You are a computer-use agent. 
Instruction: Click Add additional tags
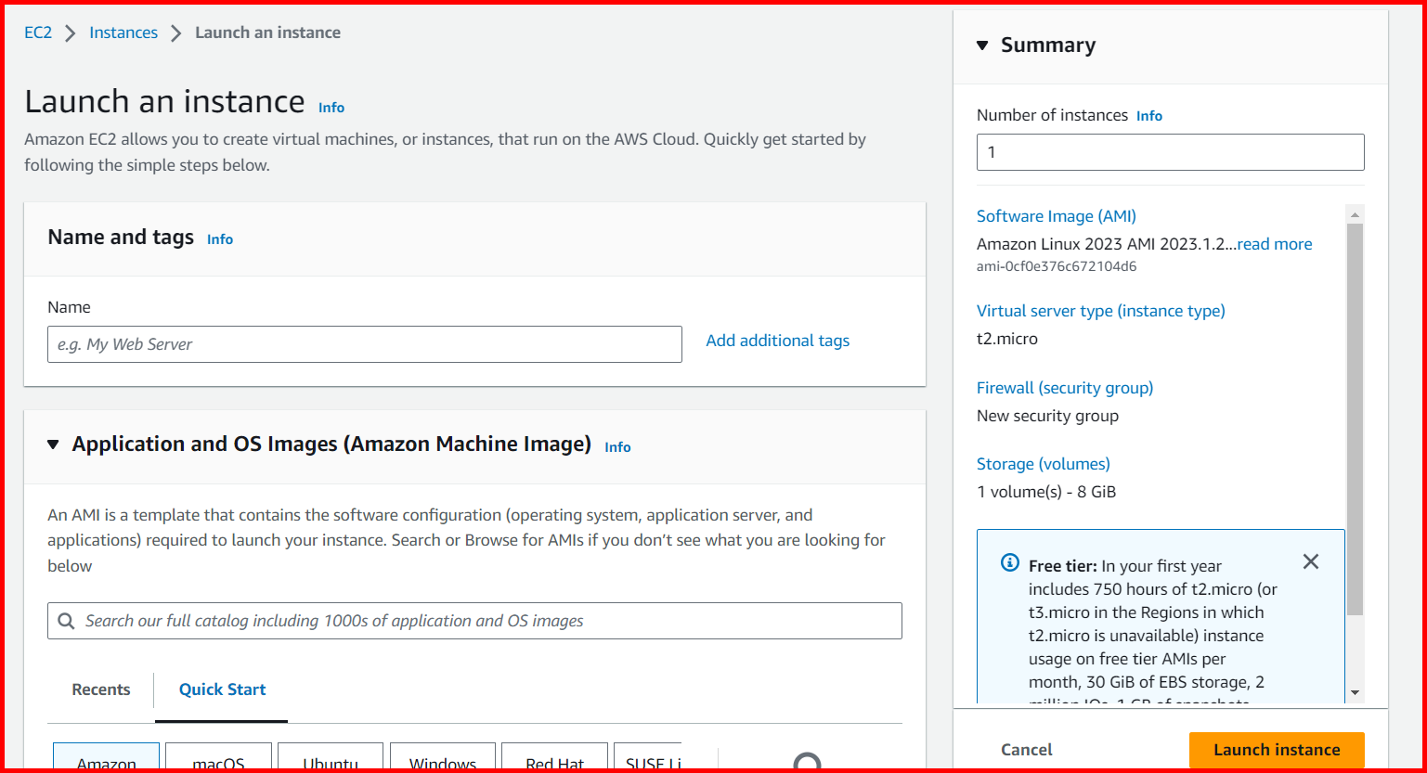[x=777, y=341]
